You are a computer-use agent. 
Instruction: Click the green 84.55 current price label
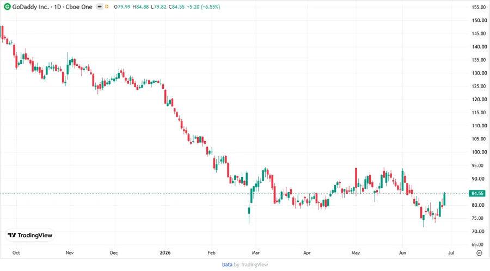(x=477, y=194)
